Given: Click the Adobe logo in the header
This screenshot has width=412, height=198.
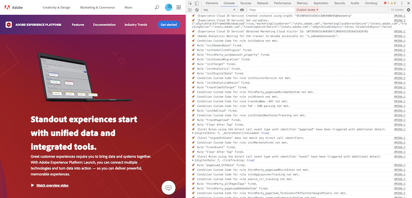Looking at the screenshot, I should coord(14,7).
